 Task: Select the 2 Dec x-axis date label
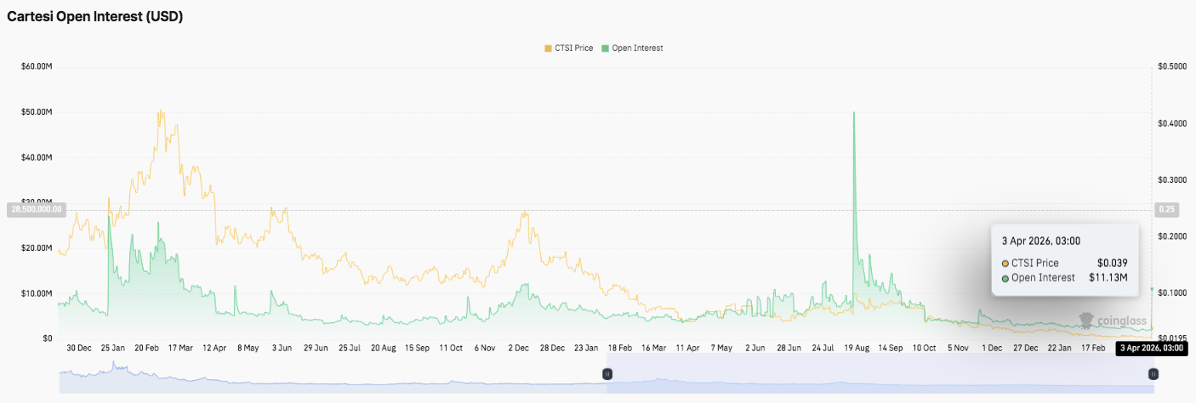518,348
